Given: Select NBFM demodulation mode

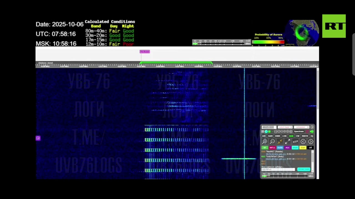Looking at the screenshot, I should 305,136.
